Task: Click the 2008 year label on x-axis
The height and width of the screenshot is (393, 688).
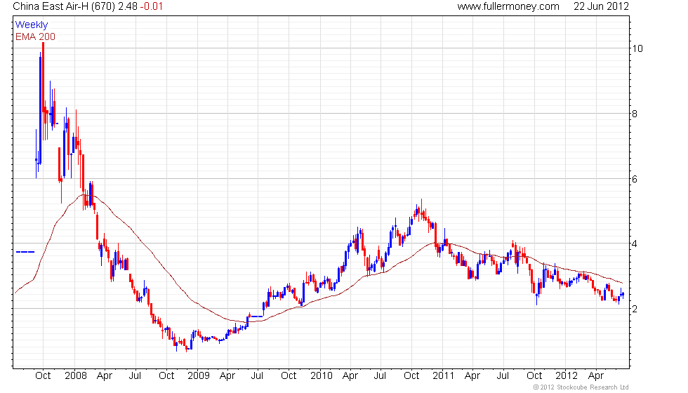Action: [76, 376]
